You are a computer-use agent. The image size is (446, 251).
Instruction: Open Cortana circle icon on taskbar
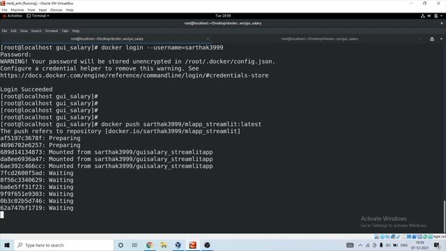(121, 245)
